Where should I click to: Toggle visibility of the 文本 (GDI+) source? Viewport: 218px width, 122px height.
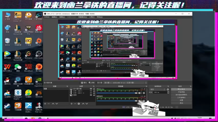pyautogui.click(x=91, y=91)
